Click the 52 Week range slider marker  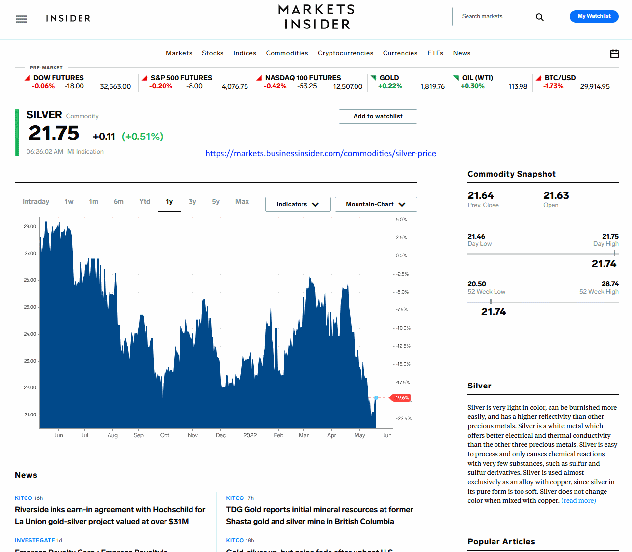point(491,302)
